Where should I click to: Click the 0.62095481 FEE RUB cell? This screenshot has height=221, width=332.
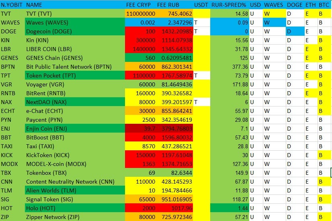pyautogui.click(x=174, y=58)
